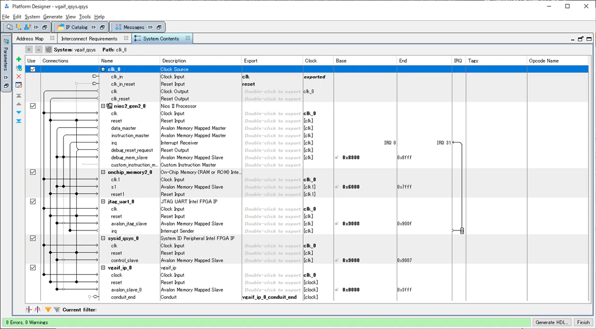Click the orange filter funnel icon

click(48, 309)
